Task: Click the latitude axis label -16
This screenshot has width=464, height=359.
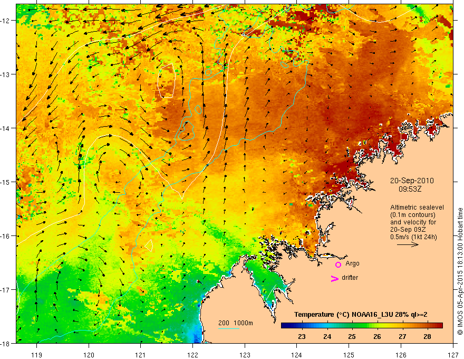Action: click(x=6, y=236)
